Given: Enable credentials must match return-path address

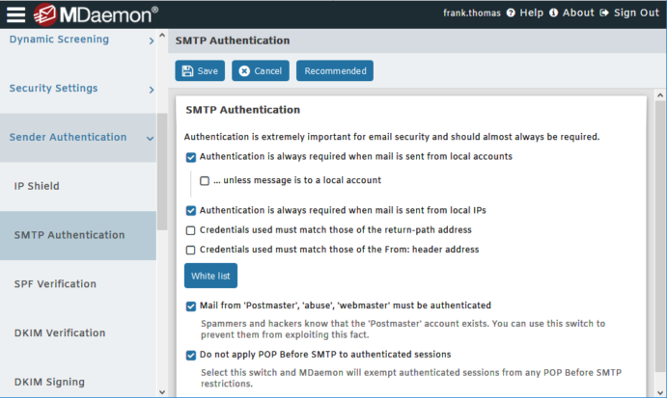Looking at the screenshot, I should 190,230.
